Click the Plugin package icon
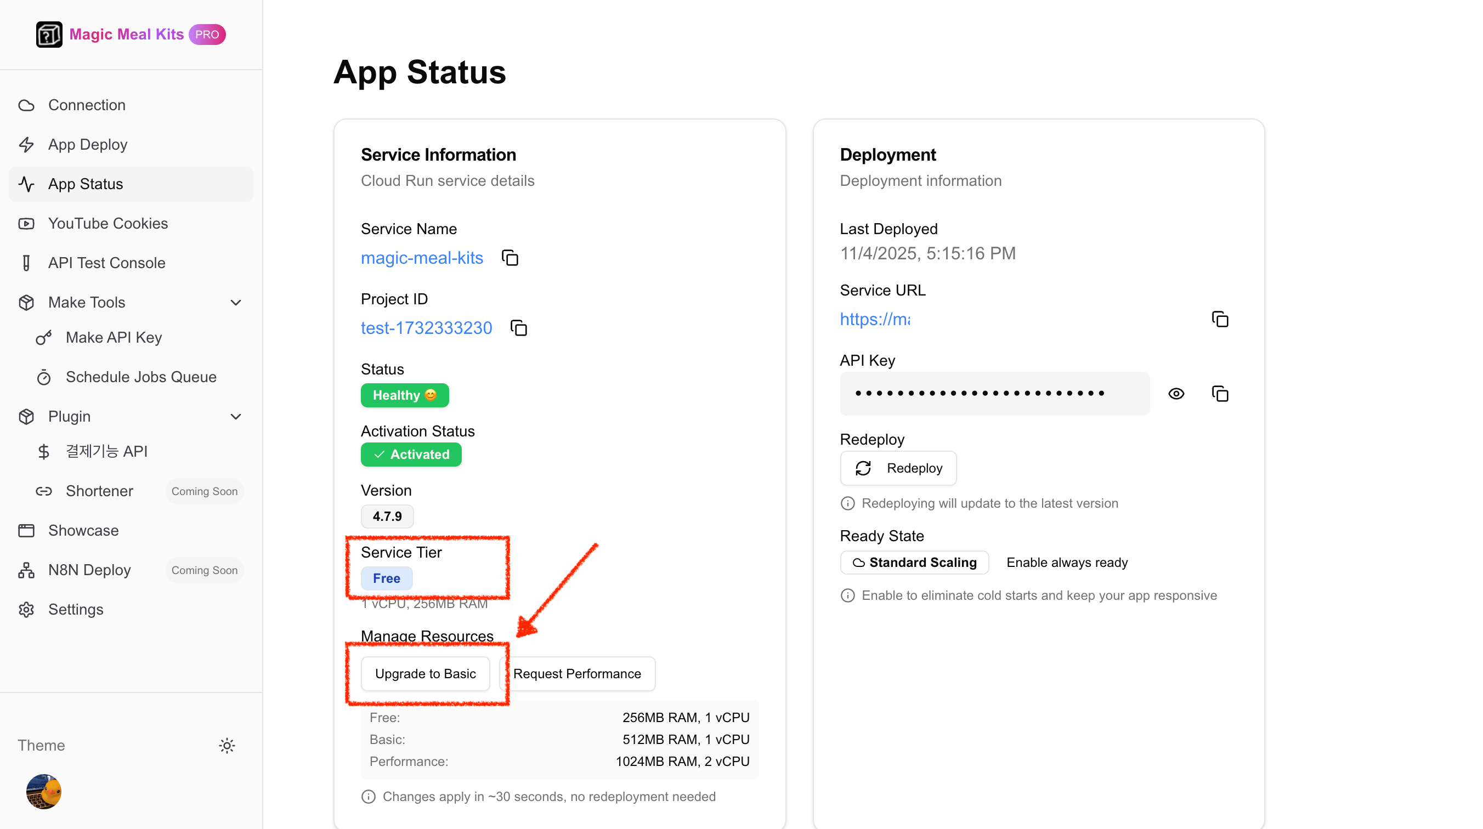The image size is (1483, 829). tap(26, 417)
